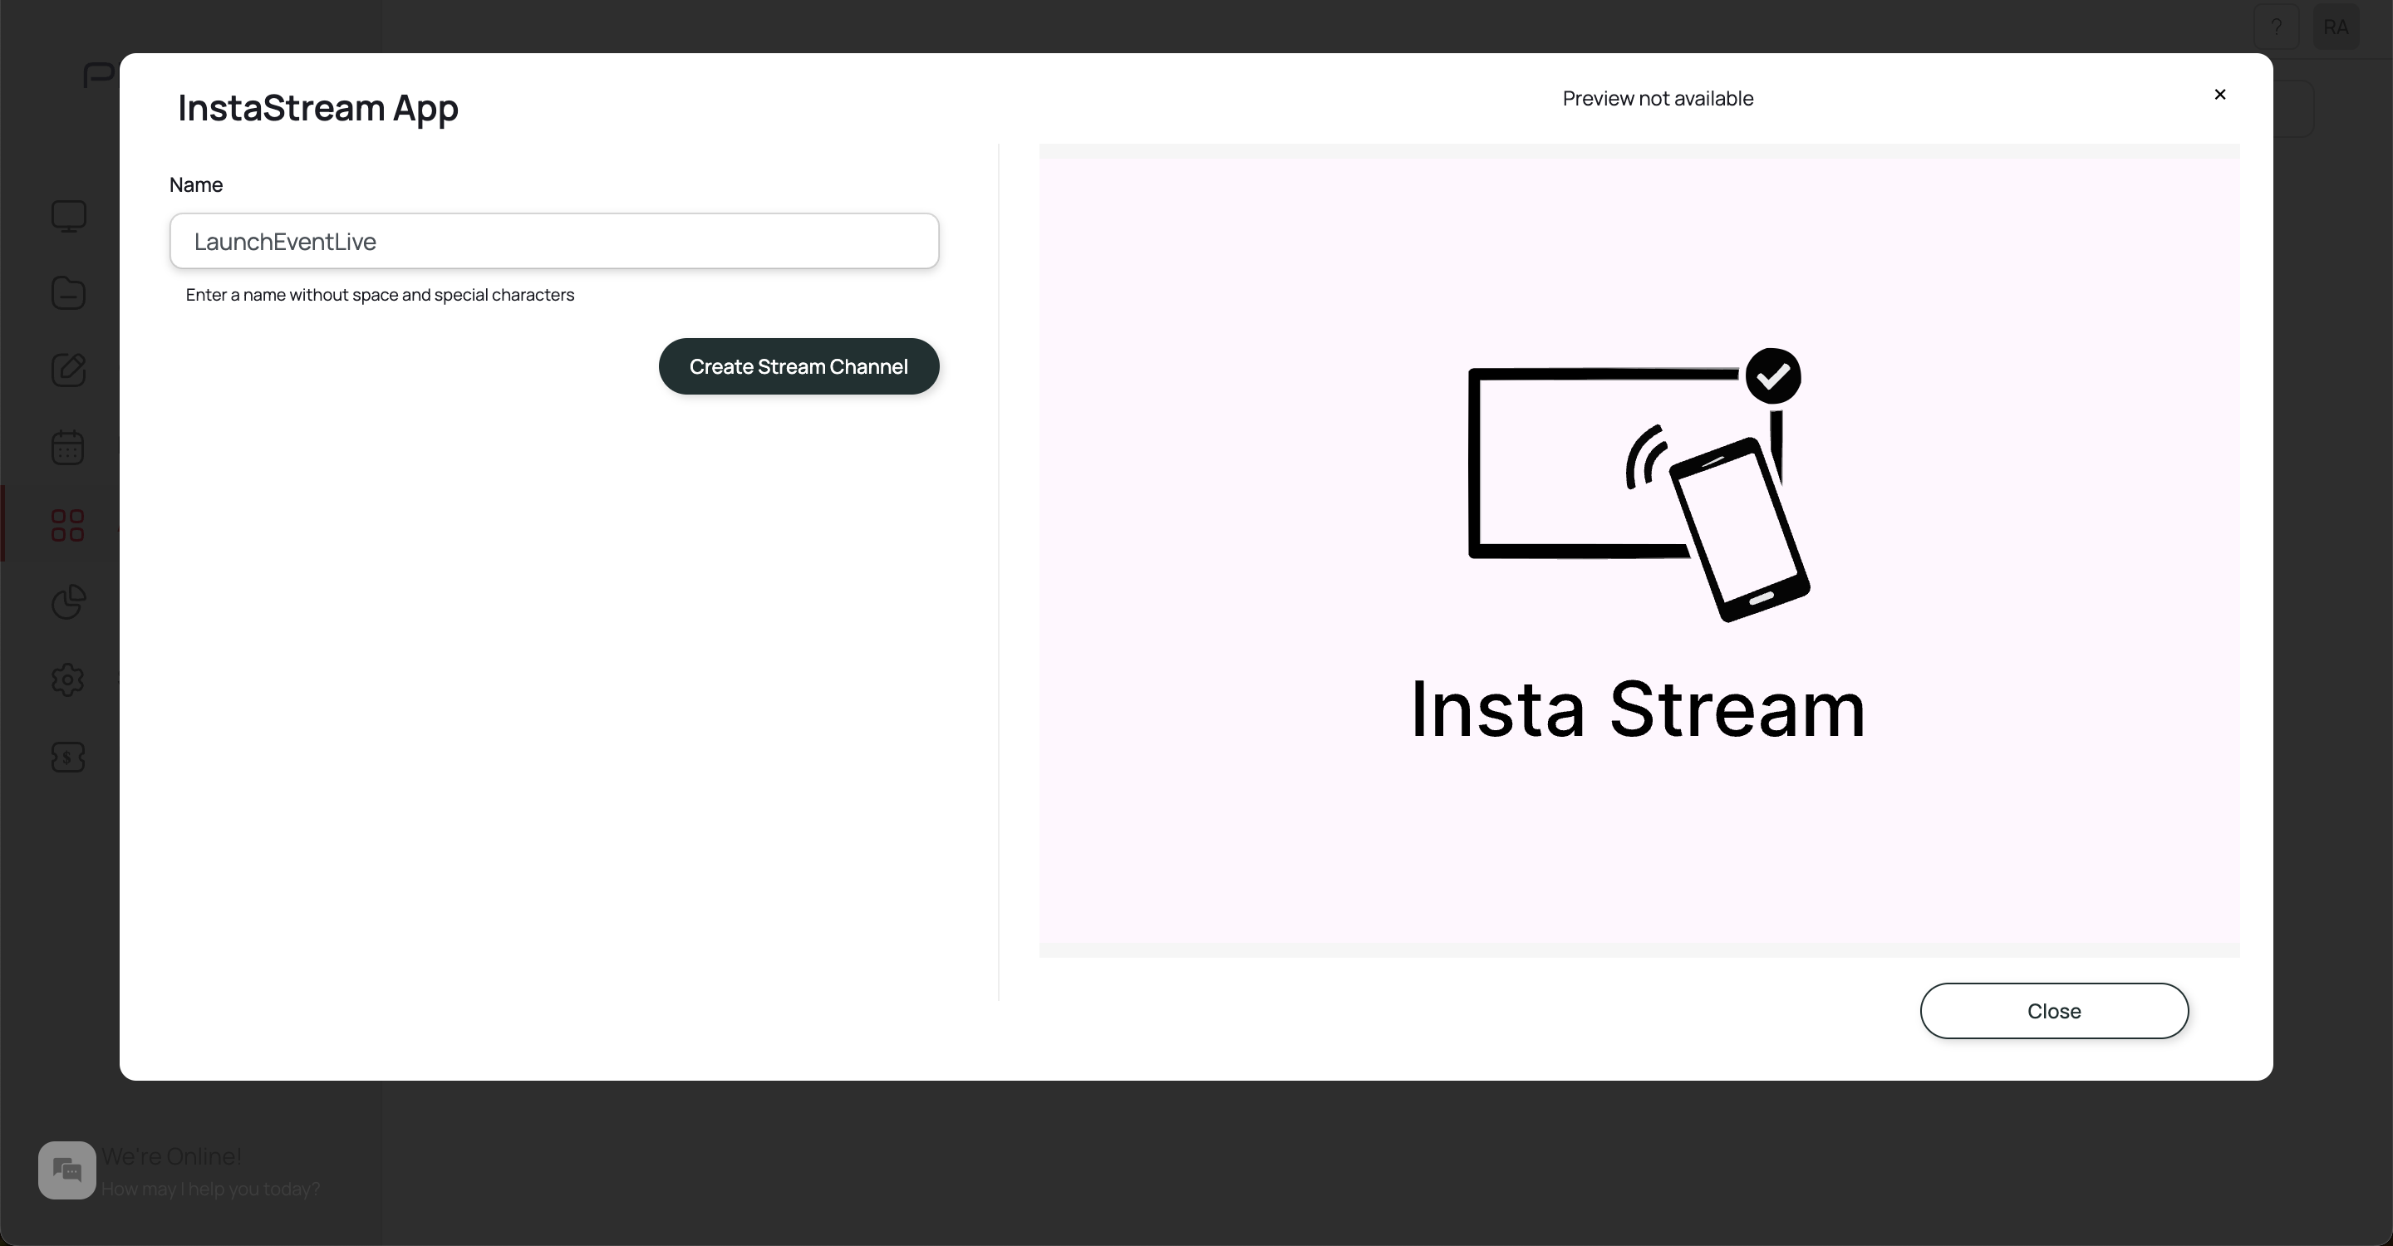The width and height of the screenshot is (2393, 1246).
Task: Open the live chat widget icon
Action: click(x=66, y=1170)
